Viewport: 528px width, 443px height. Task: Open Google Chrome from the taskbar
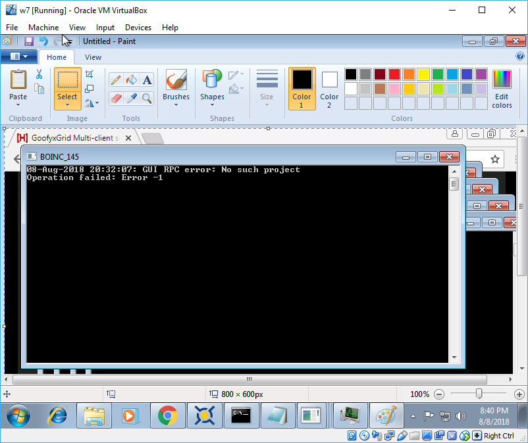tap(167, 415)
